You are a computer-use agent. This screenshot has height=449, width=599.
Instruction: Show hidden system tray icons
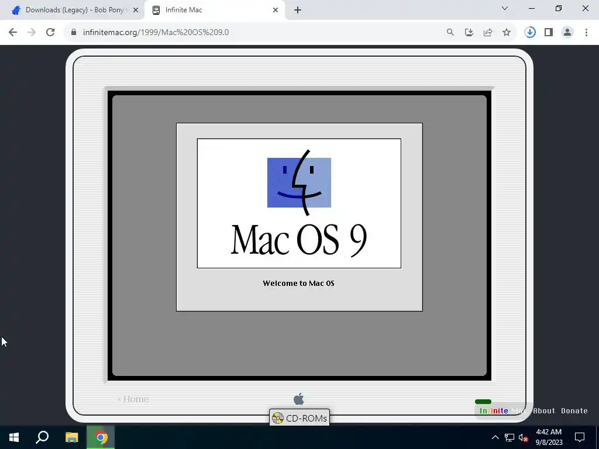(x=495, y=437)
